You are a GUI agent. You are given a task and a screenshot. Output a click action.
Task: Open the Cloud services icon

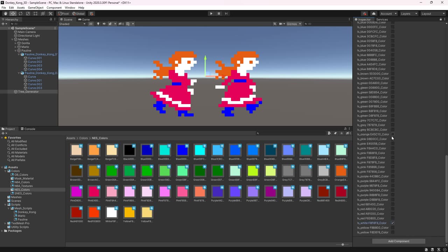(373, 14)
